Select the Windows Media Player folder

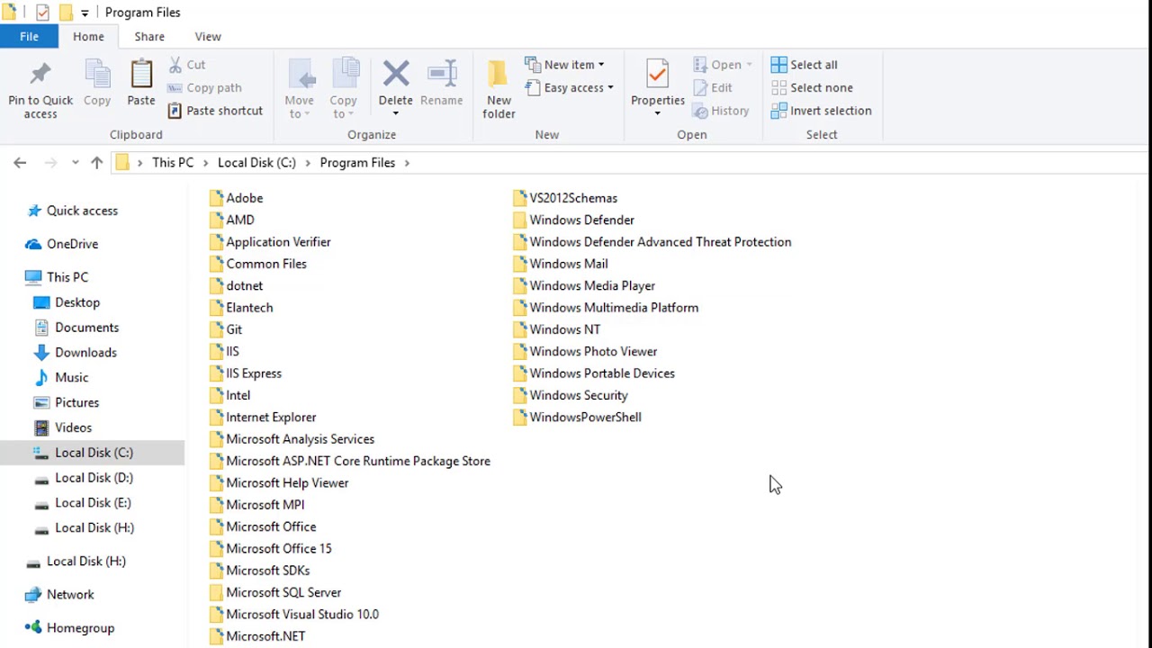tap(584, 285)
